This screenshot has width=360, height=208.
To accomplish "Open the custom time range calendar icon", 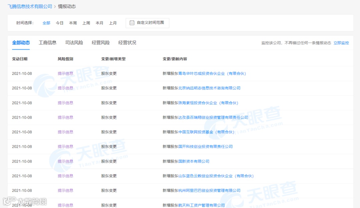I will coord(132,23).
